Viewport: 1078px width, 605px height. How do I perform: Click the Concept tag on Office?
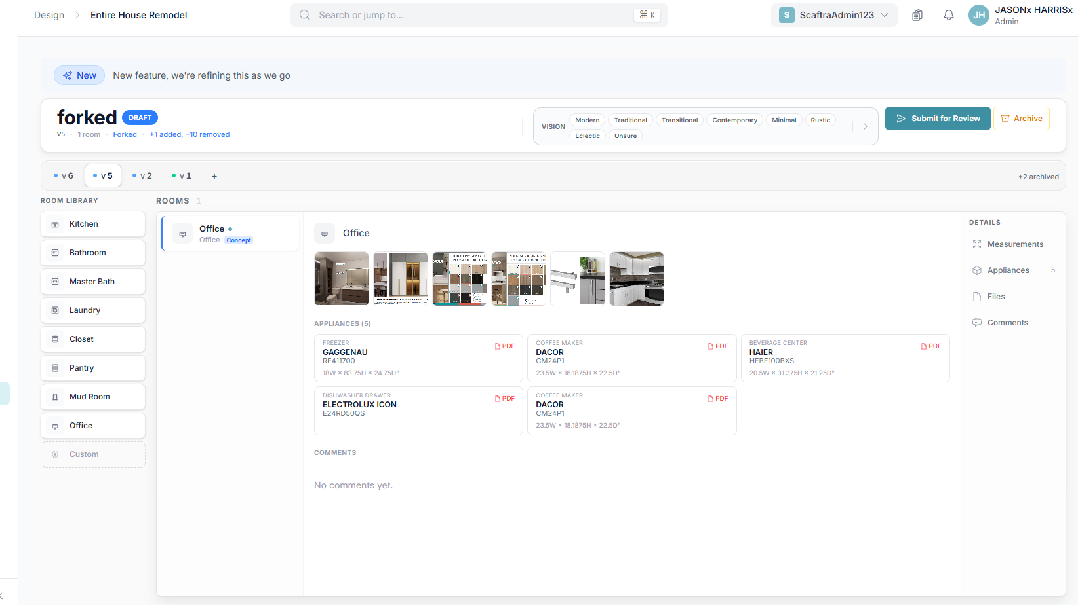coord(239,240)
